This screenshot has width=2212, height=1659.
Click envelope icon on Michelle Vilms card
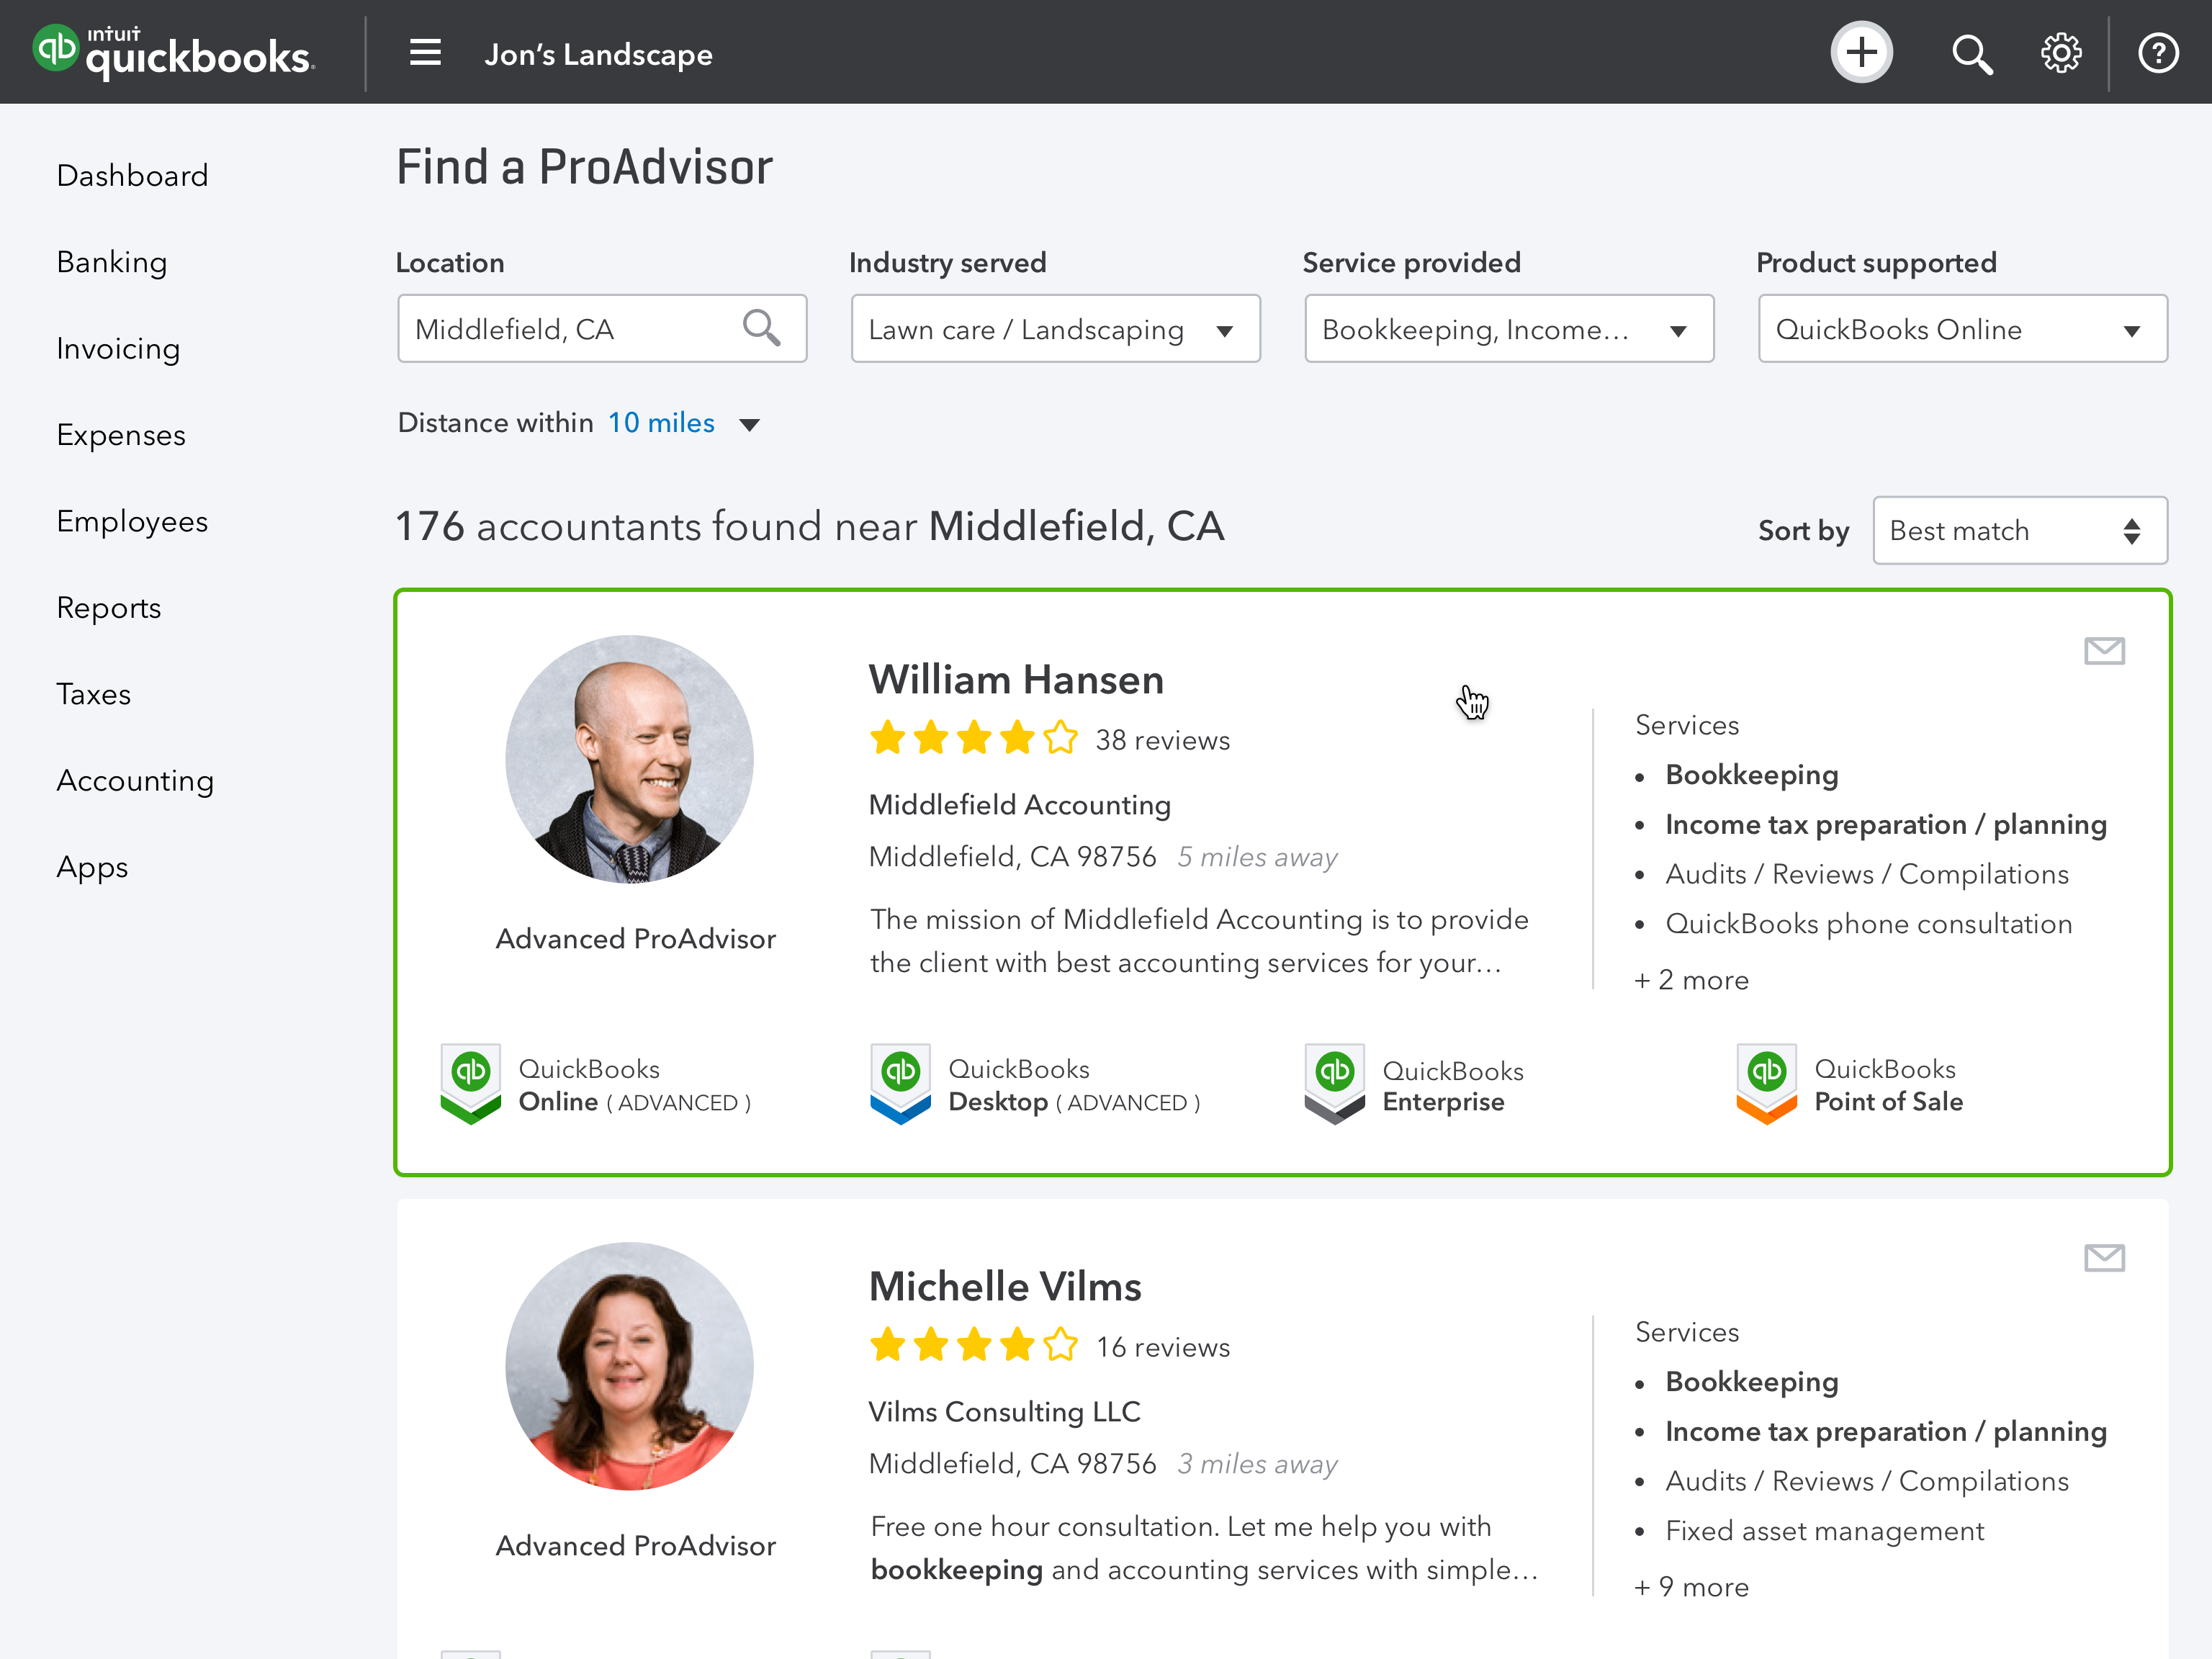pos(2103,1257)
